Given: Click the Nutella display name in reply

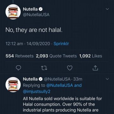Looking at the screenshot, I should pyautogui.click(x=30, y=79).
